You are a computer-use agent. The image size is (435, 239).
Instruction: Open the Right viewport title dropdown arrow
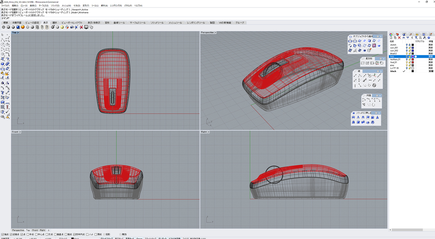pos(209,132)
